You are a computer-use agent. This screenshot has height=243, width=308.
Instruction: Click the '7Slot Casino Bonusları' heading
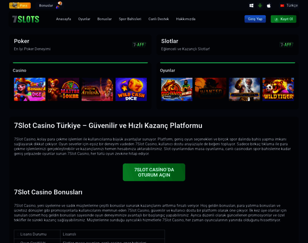point(48,192)
